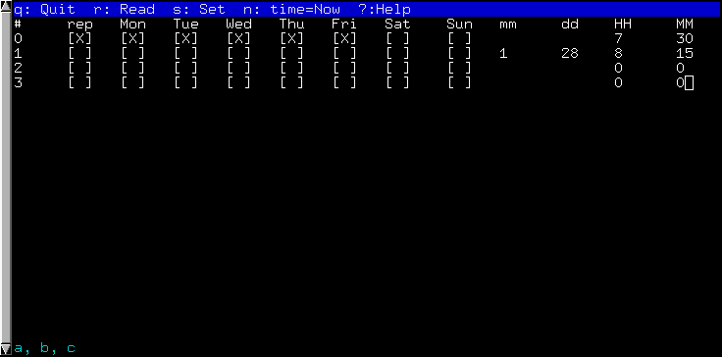Select the r: Read menu option
The width and height of the screenshot is (722, 357).
pos(125,9)
